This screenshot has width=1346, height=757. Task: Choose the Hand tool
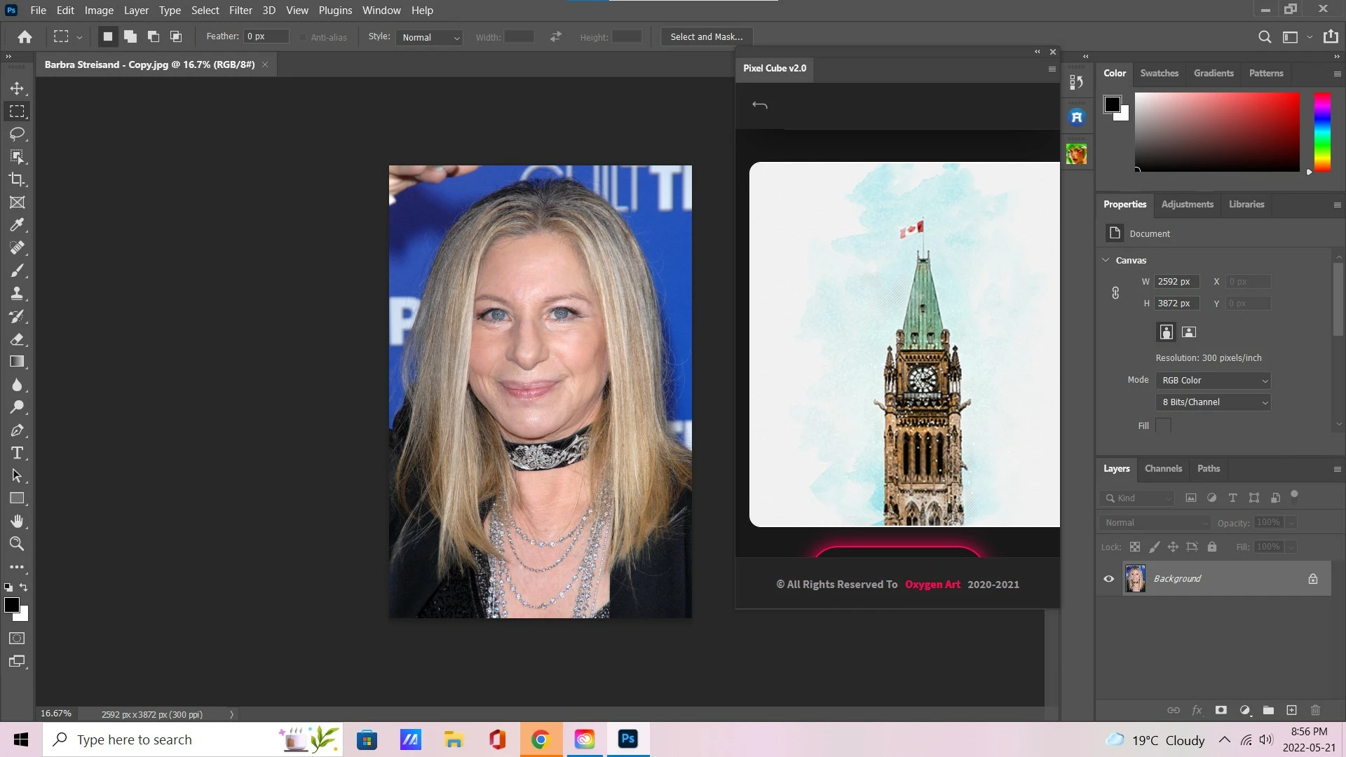pyautogui.click(x=17, y=521)
